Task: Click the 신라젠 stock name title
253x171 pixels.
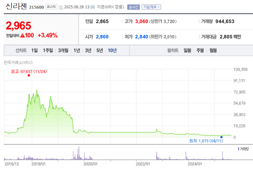Action: pos(15,7)
